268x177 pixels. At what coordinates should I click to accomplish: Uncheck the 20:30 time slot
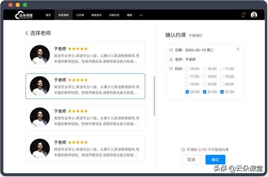pyautogui.click(x=187, y=92)
